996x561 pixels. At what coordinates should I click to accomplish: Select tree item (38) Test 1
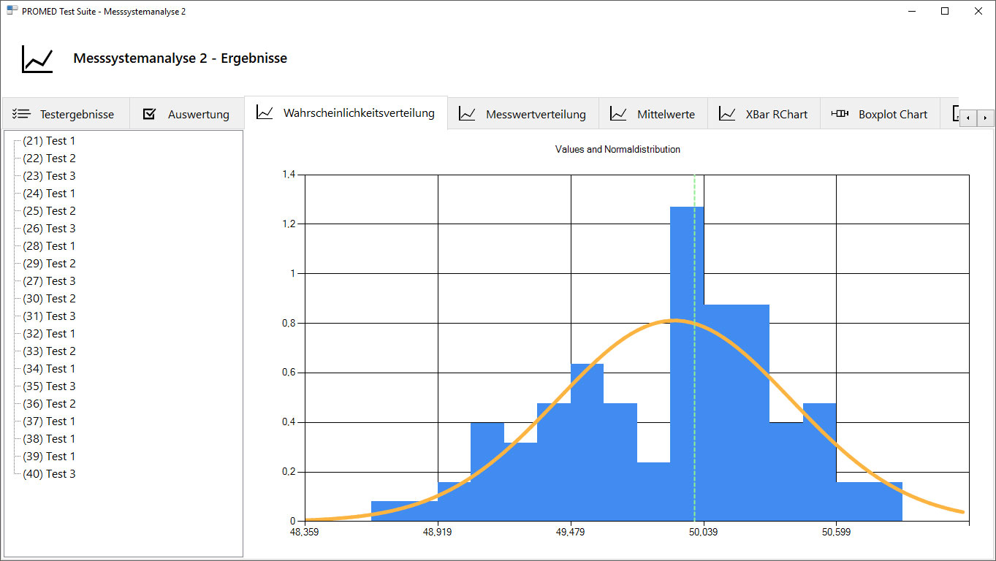[49, 439]
